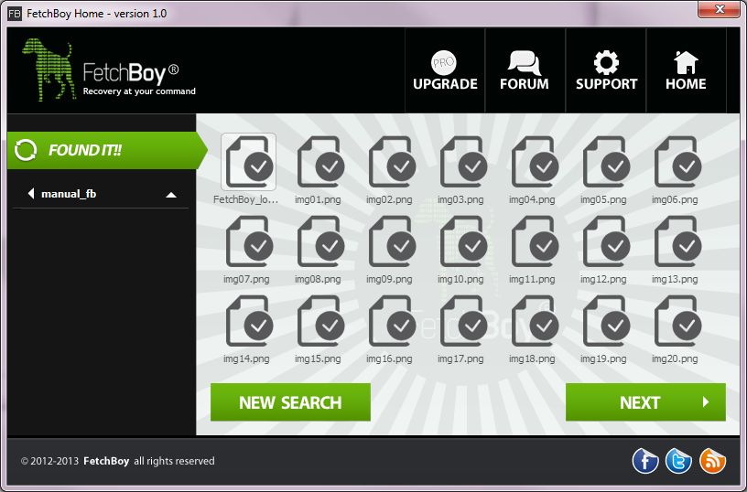Open the RSS feed icon in footer
The image size is (747, 492).
(712, 461)
